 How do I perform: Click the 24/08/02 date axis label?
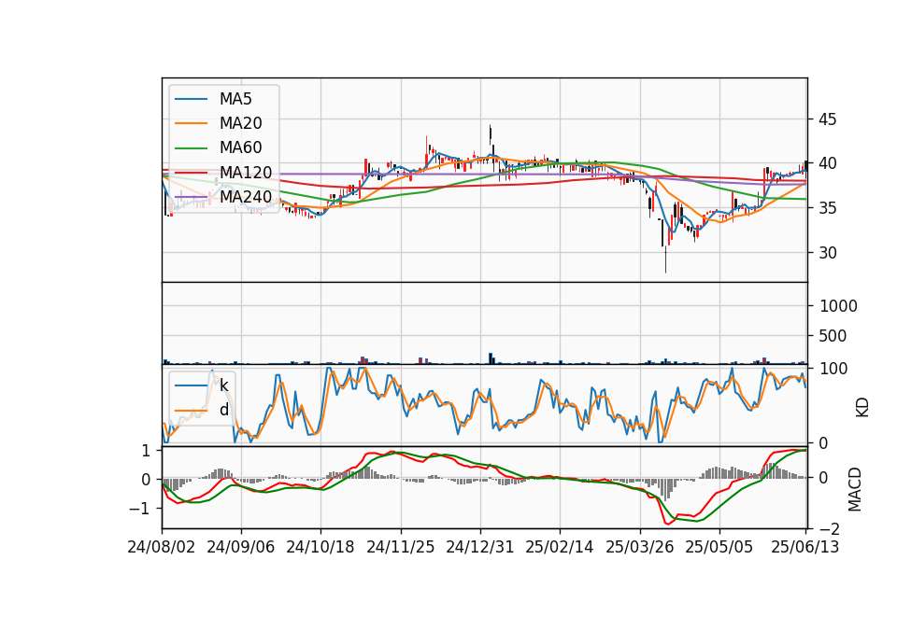[x=162, y=547]
